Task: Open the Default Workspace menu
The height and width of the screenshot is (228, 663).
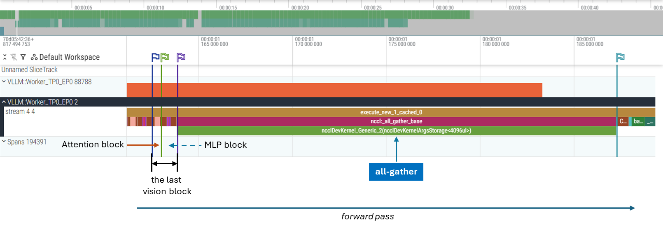Action: point(69,57)
